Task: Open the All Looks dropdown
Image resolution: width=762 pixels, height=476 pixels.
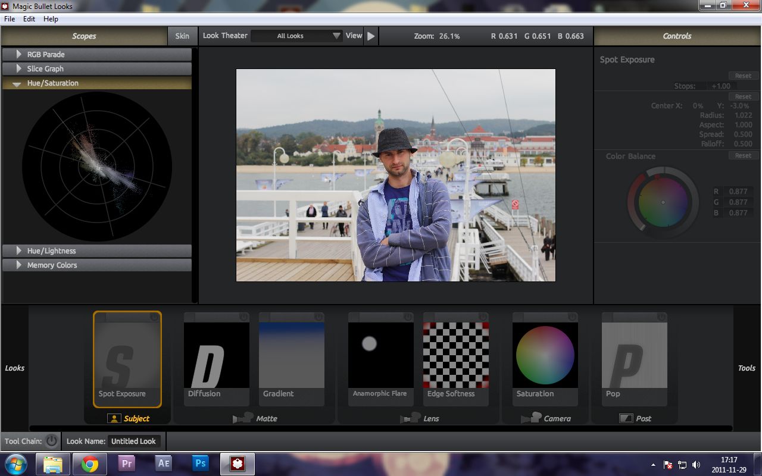Action: pos(296,36)
